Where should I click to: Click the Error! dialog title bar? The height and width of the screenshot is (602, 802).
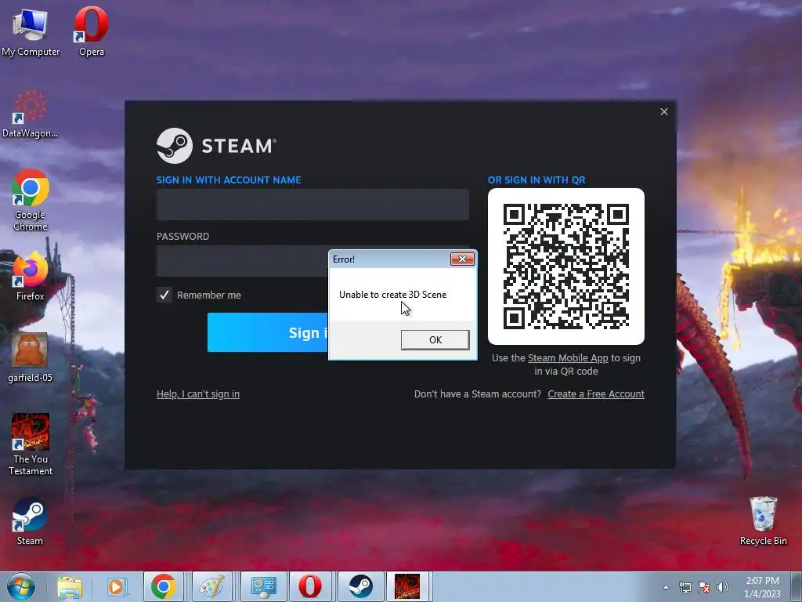click(x=390, y=259)
